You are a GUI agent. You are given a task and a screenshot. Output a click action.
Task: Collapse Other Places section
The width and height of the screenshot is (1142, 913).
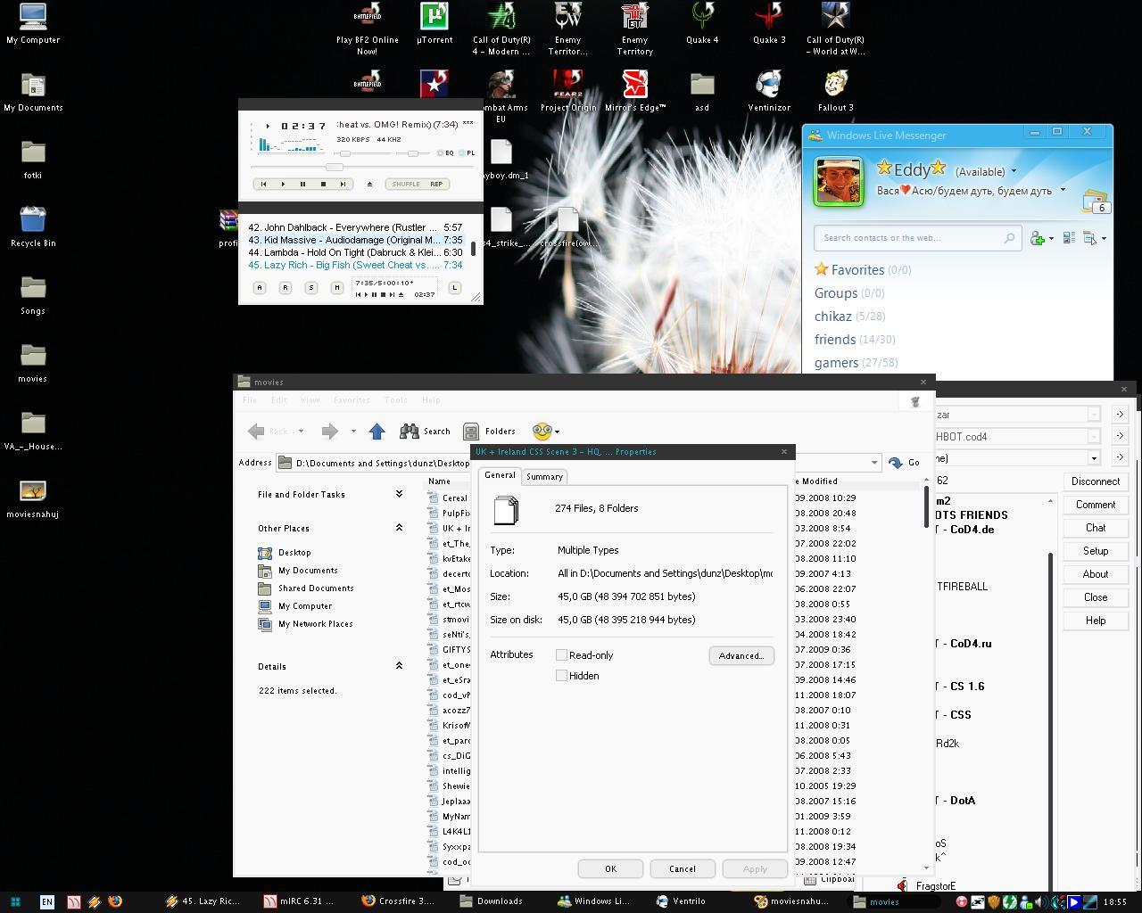tap(399, 528)
